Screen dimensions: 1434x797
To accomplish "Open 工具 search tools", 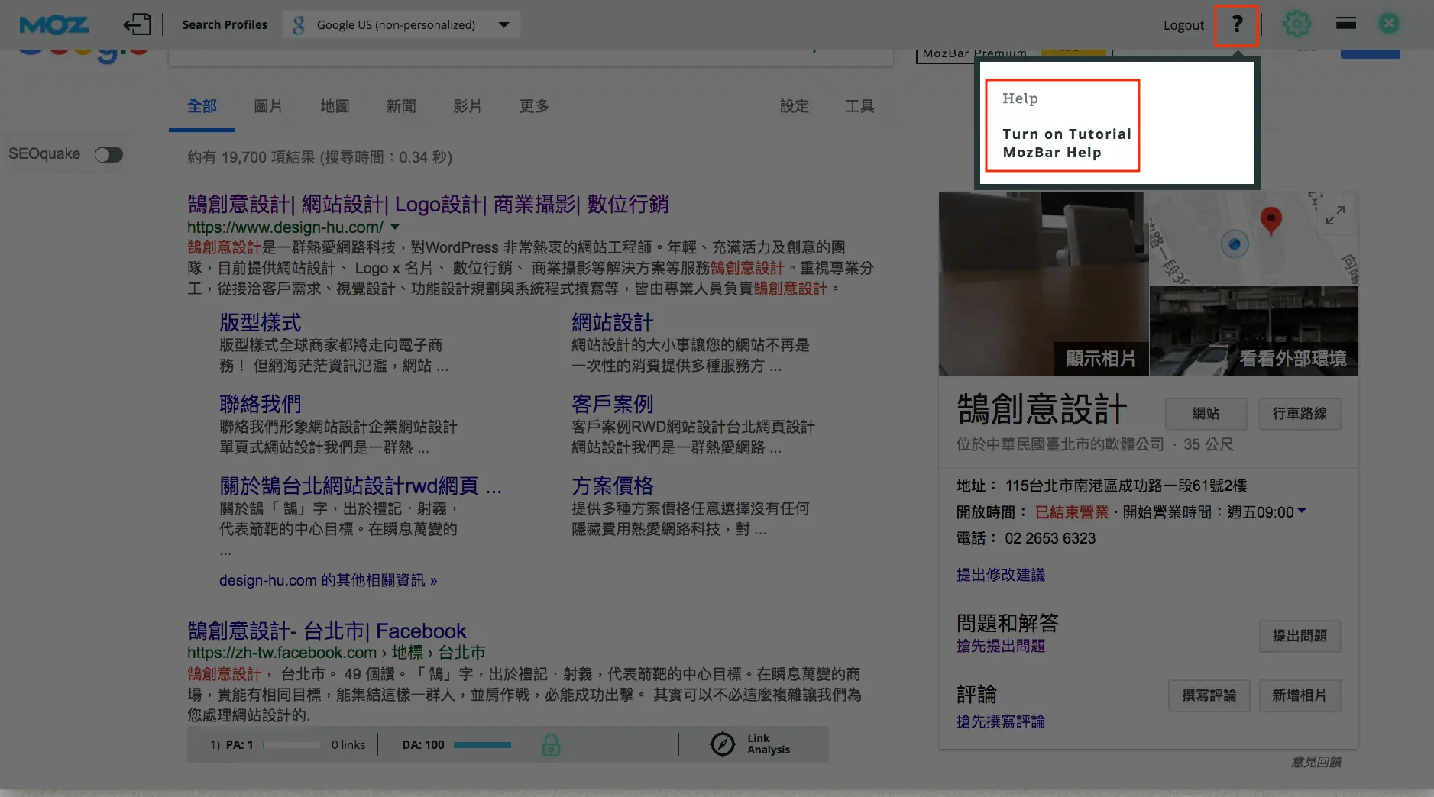I will click(x=859, y=106).
